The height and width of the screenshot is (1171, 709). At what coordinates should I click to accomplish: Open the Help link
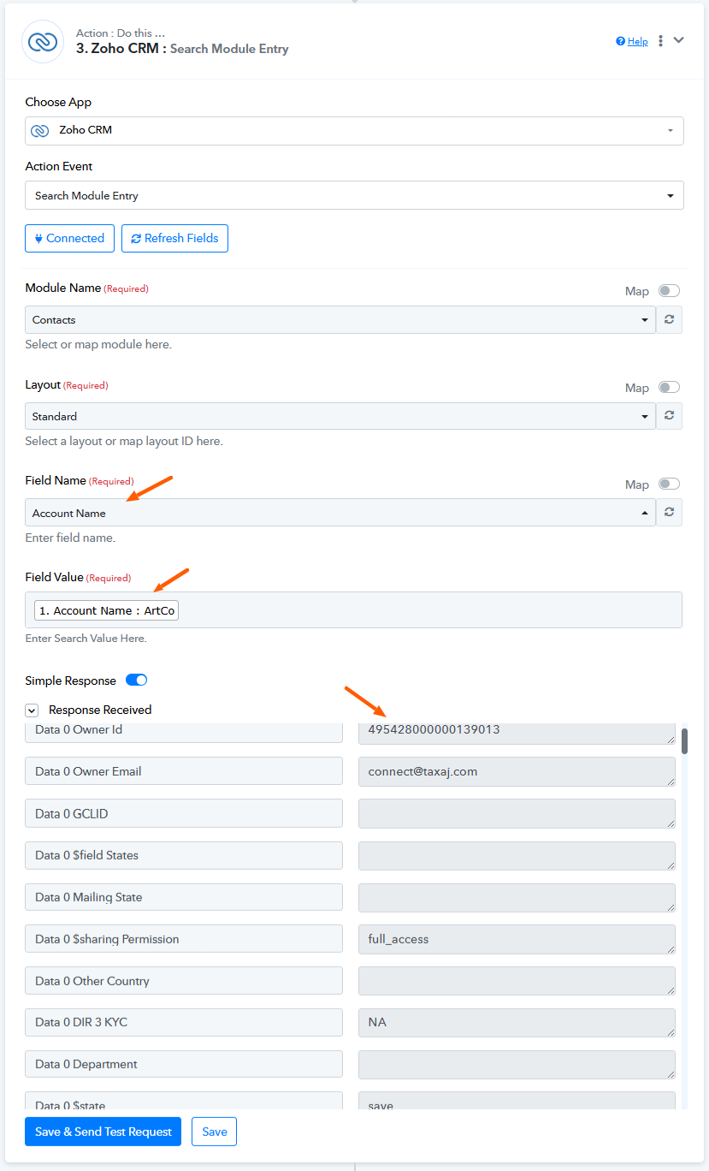tap(632, 41)
